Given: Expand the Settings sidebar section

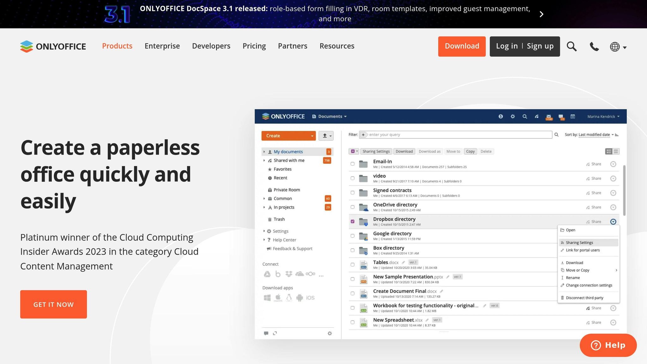Looking at the screenshot, I should [264, 231].
